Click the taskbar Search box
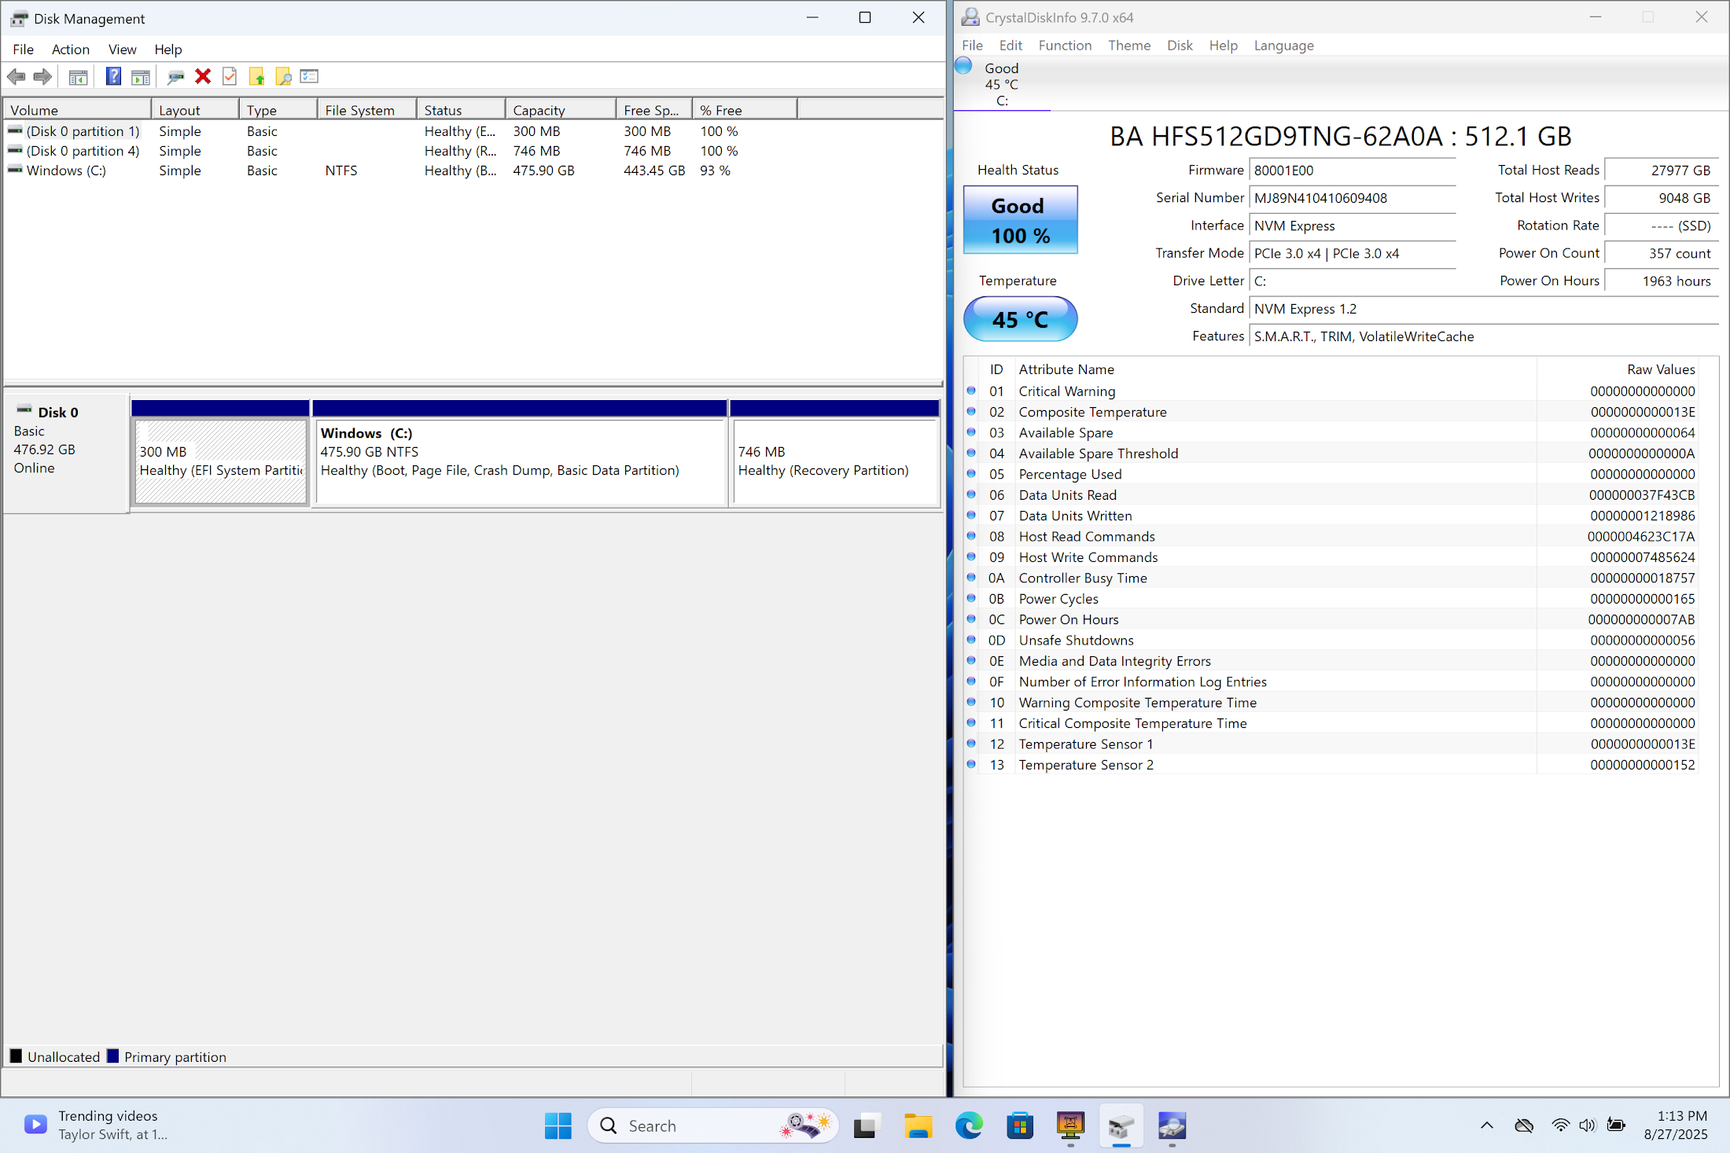This screenshot has height=1153, width=1730. point(713,1125)
